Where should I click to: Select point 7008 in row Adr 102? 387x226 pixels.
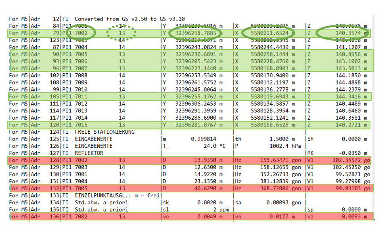click(81, 75)
